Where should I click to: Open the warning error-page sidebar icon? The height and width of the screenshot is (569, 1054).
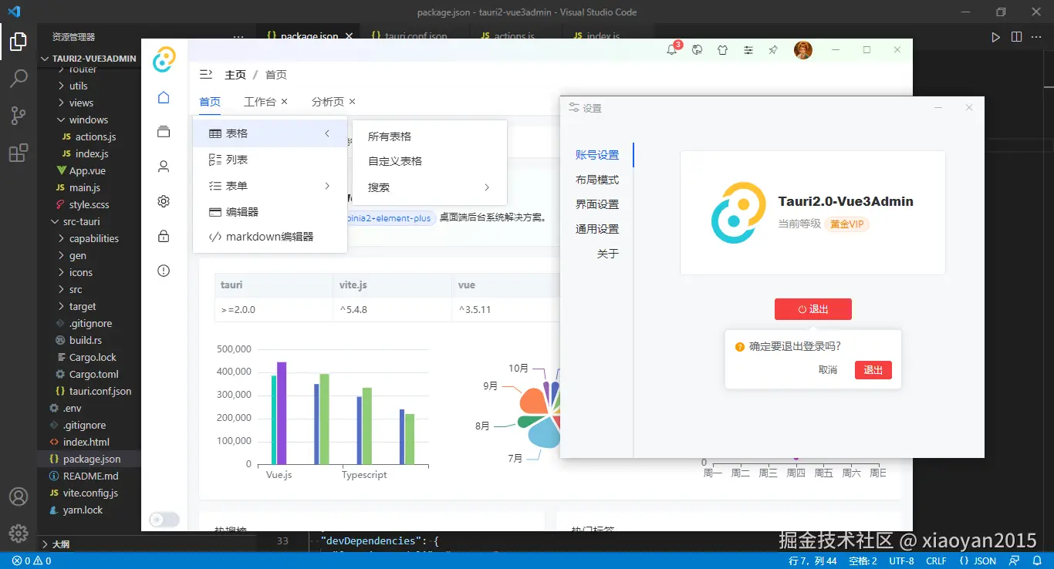coord(164,271)
